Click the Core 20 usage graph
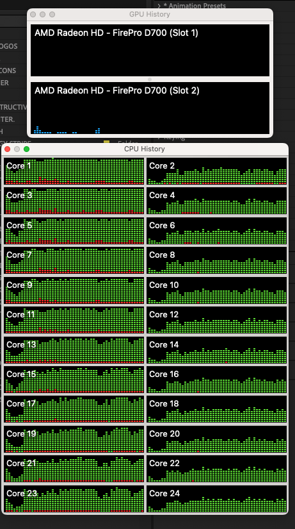The height and width of the screenshot is (529, 295). tap(216, 439)
